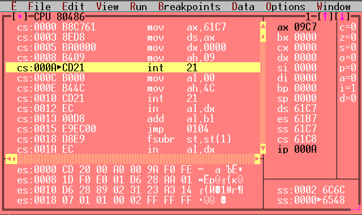
Task: Open the system menu (≡) in menu bar
Action: click(x=14, y=6)
